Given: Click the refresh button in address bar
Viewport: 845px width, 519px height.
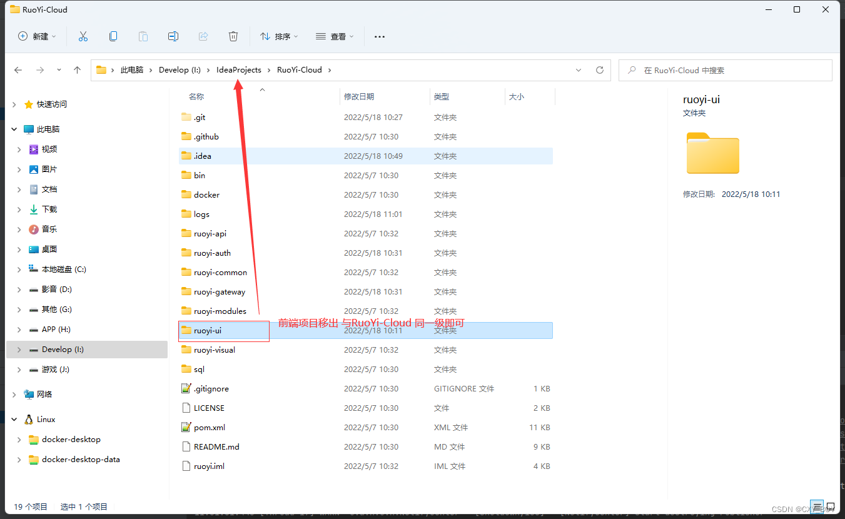Looking at the screenshot, I should 600,70.
